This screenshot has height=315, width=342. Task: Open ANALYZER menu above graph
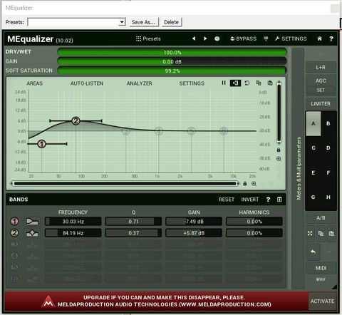(139, 83)
